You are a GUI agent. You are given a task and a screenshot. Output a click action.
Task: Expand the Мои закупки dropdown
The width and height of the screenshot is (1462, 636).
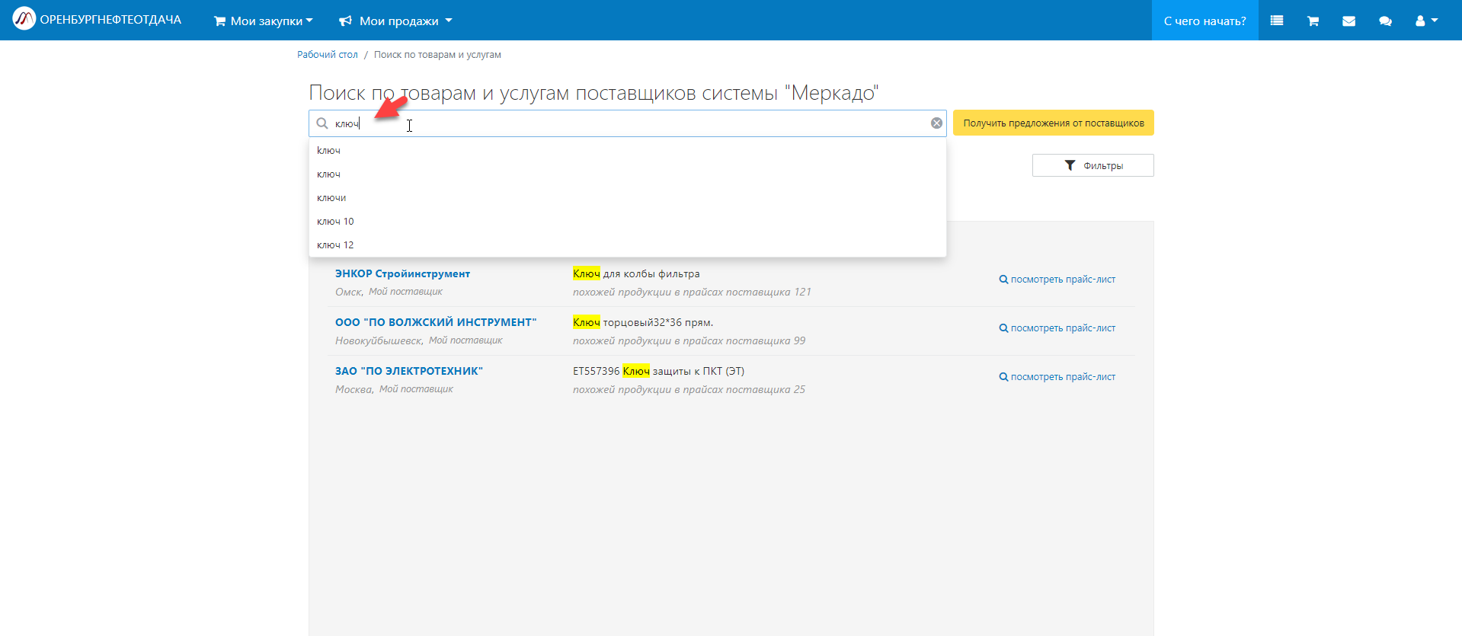point(264,21)
